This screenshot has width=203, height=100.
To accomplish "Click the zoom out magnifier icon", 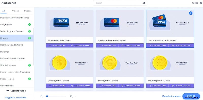I will coord(42,96).
